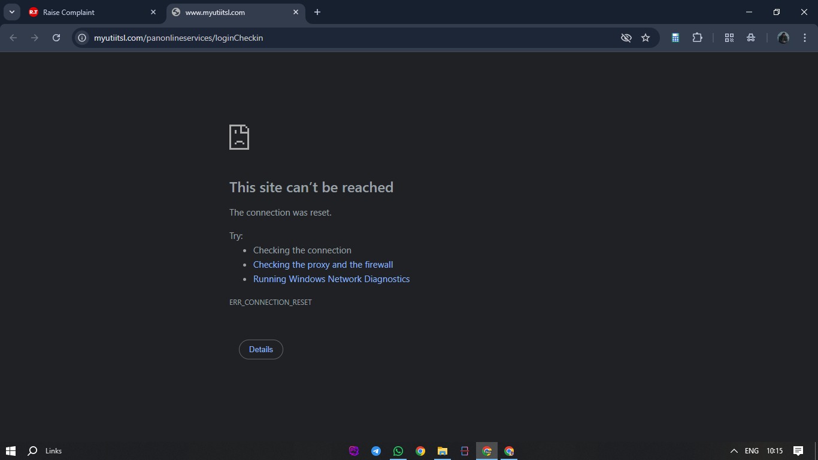Open the Extensions puzzle-piece menu
The height and width of the screenshot is (460, 818).
point(697,38)
